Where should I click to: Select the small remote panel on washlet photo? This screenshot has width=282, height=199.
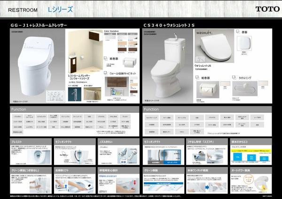point(200,59)
